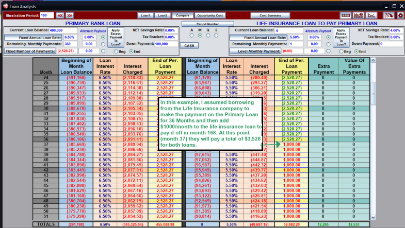This screenshot has width=405, height=228.
Task: Open the chart and table dashboard icon
Action: [359, 15]
